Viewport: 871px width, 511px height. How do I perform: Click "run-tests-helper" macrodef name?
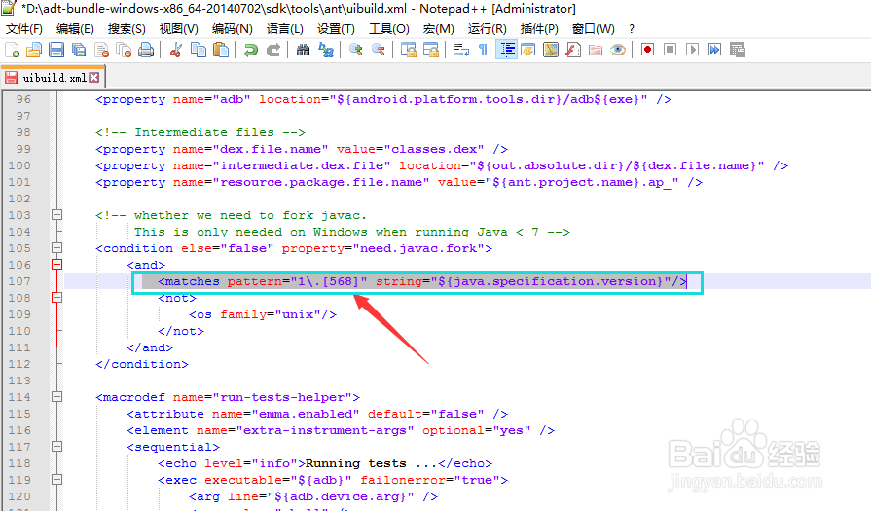click(282, 397)
